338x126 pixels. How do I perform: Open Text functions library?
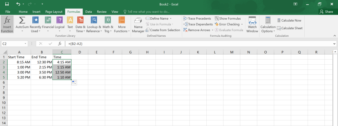[x=70, y=24]
